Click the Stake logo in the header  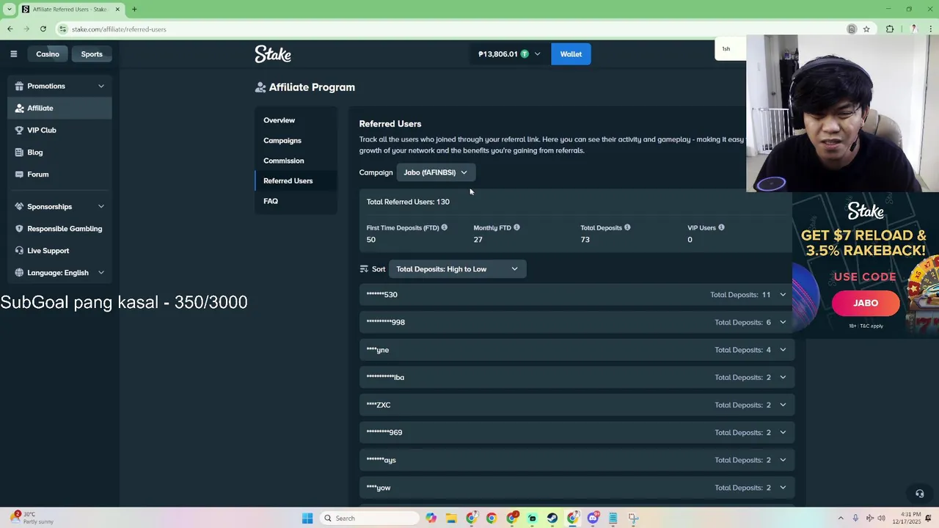pos(273,54)
